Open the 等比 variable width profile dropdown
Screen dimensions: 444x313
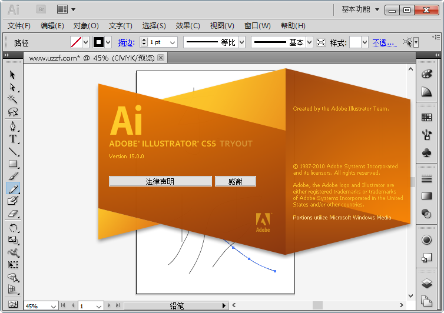241,43
